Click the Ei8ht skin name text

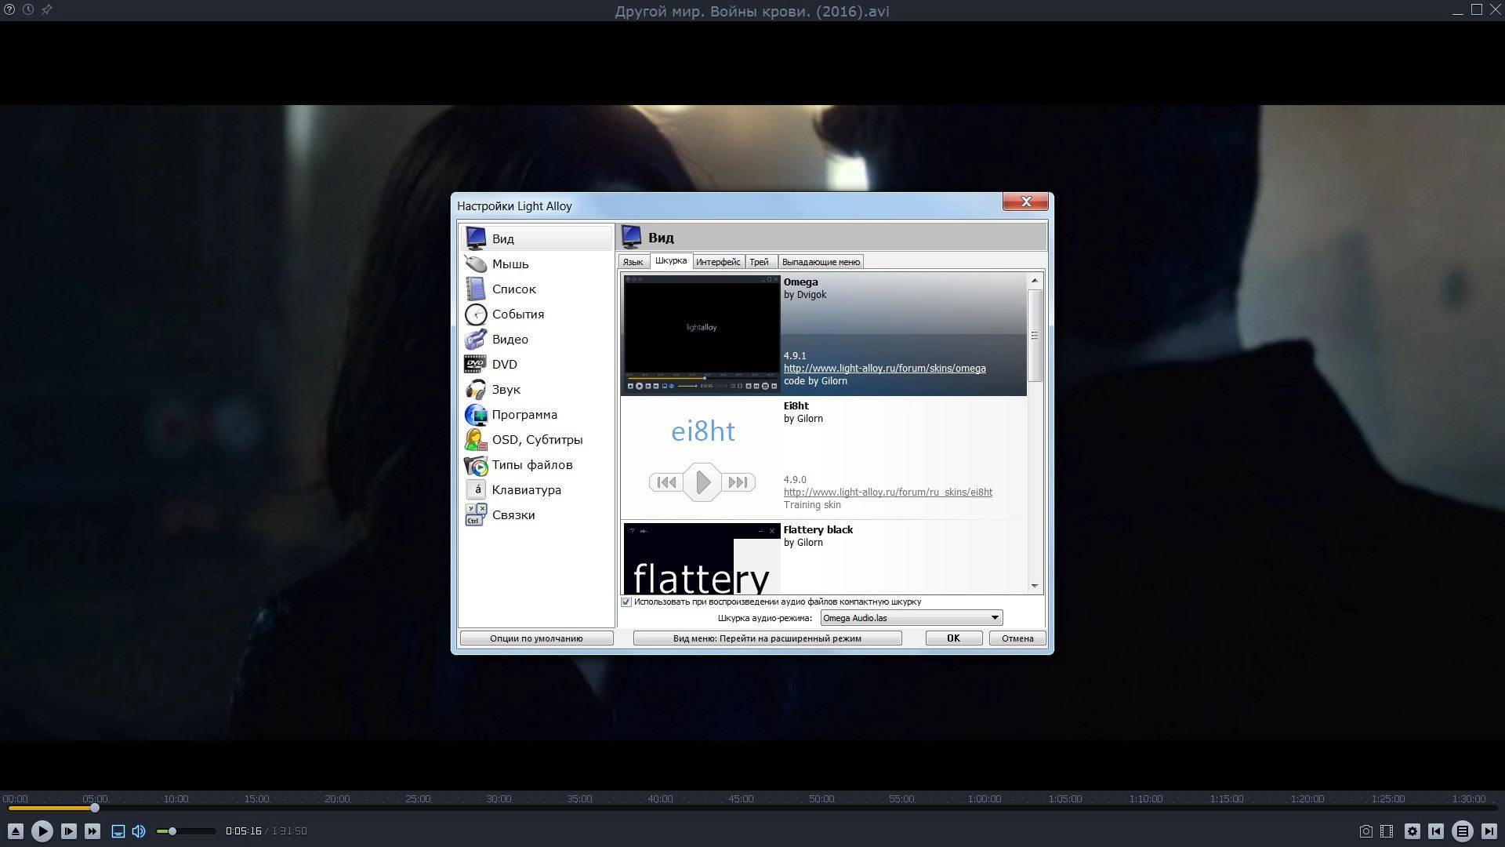click(796, 406)
